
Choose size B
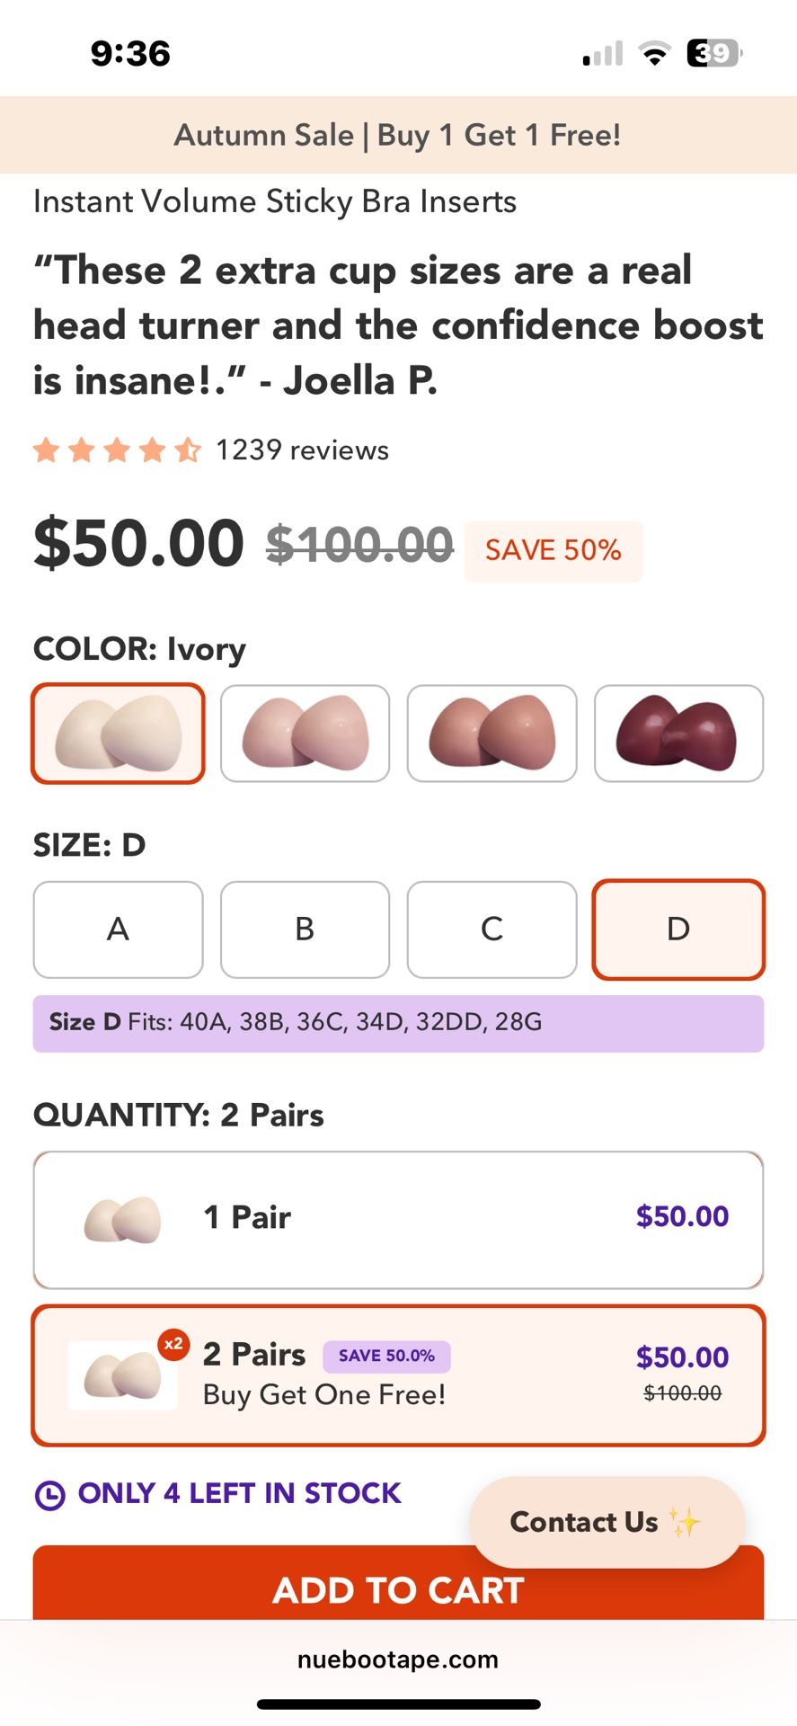(x=305, y=930)
